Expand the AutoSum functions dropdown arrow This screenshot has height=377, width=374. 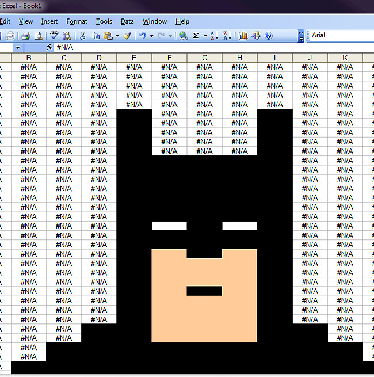click(205, 36)
